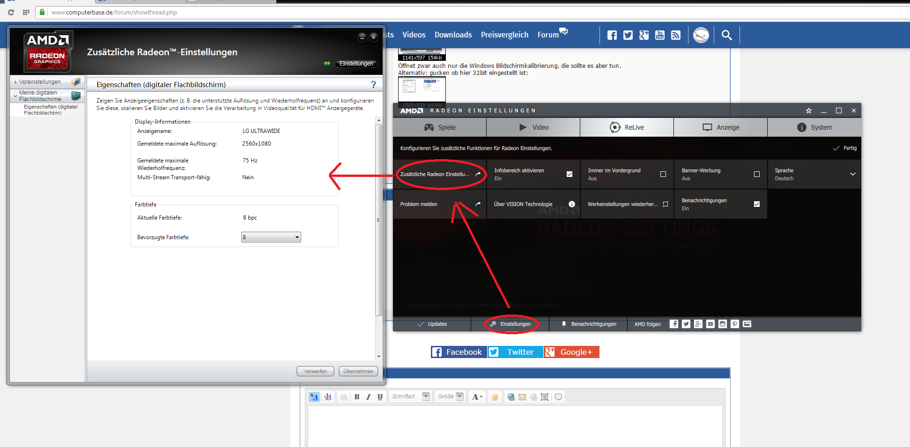Viewport: 910px width, 447px height.
Task: Open System tab
Action: 814,127
